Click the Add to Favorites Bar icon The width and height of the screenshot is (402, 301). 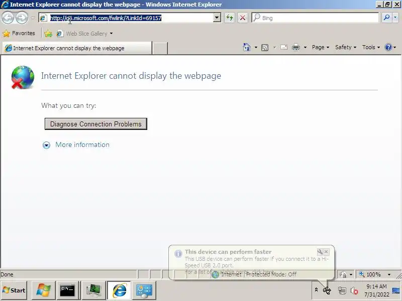click(48, 34)
